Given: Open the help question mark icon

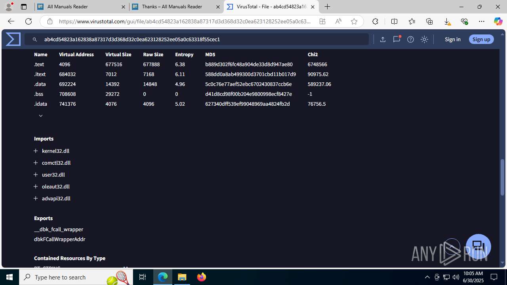Looking at the screenshot, I should (410, 39).
